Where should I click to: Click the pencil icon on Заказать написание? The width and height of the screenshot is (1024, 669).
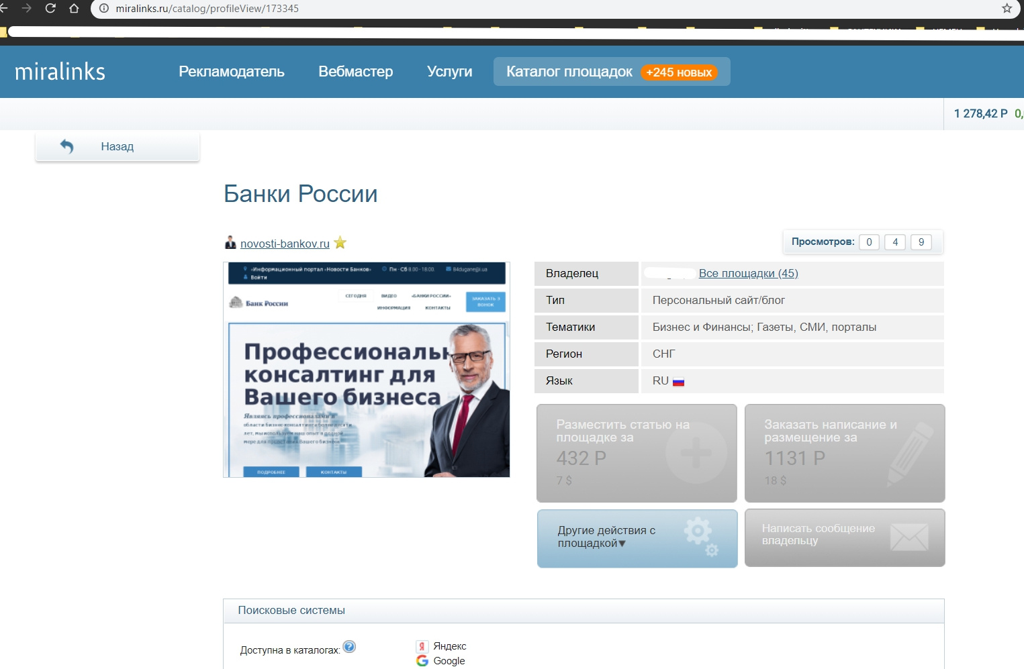910,454
